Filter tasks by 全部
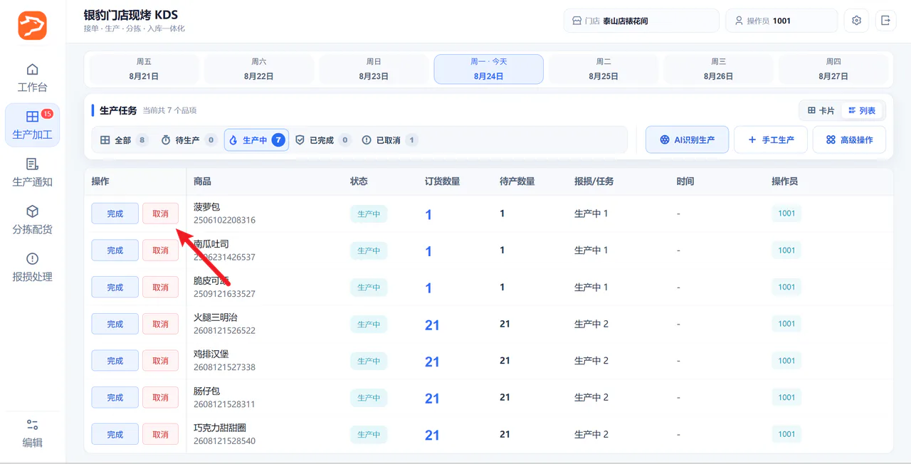The height and width of the screenshot is (464, 911). click(123, 140)
